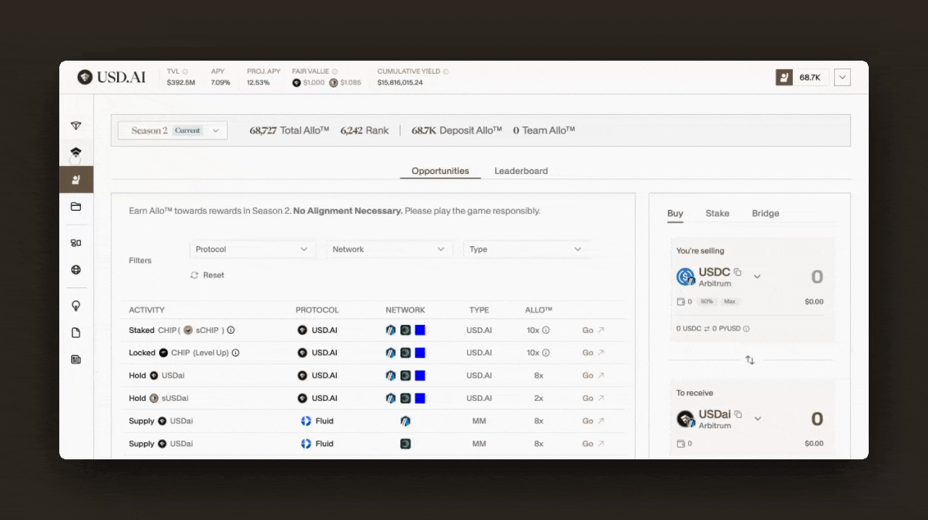Screen dimensions: 928x520
Task: Copy the USDC token address
Action: click(x=737, y=272)
